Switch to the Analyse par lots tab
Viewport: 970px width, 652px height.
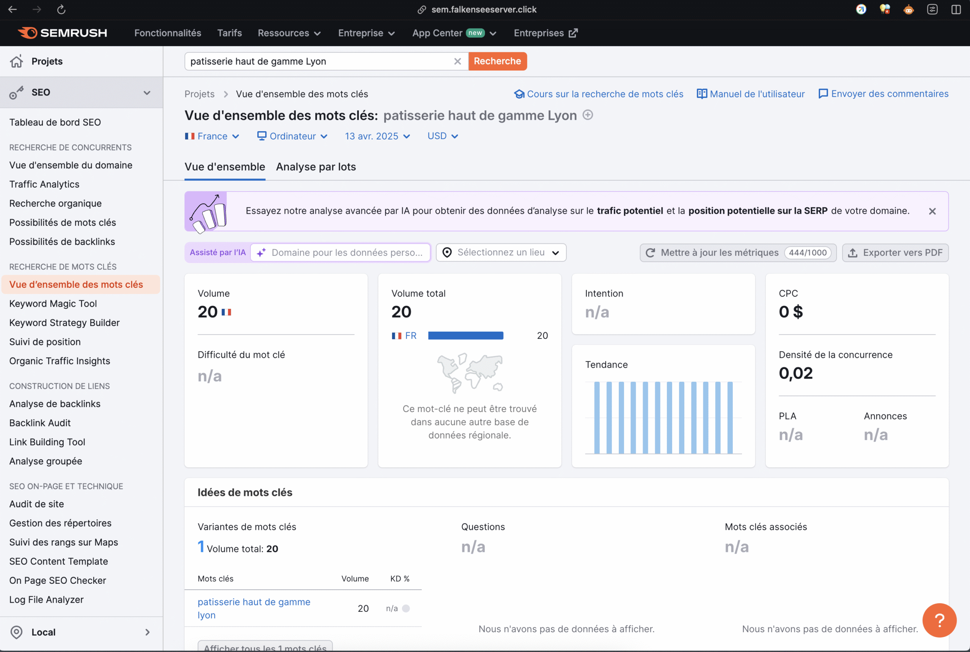316,167
